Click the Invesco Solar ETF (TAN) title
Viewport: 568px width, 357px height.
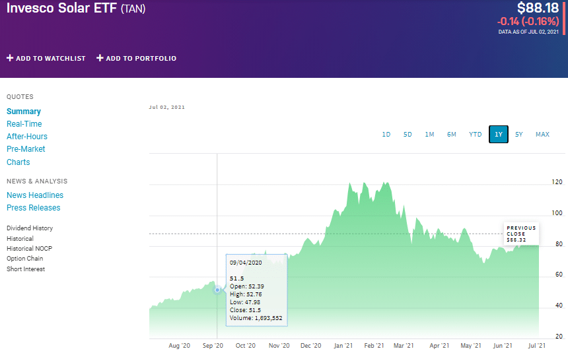pos(76,8)
